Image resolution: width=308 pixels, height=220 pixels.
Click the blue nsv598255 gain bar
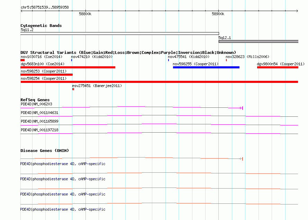(x=206, y=67)
